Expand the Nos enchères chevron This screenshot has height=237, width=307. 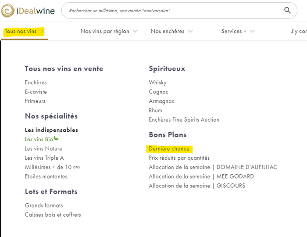click(x=190, y=31)
